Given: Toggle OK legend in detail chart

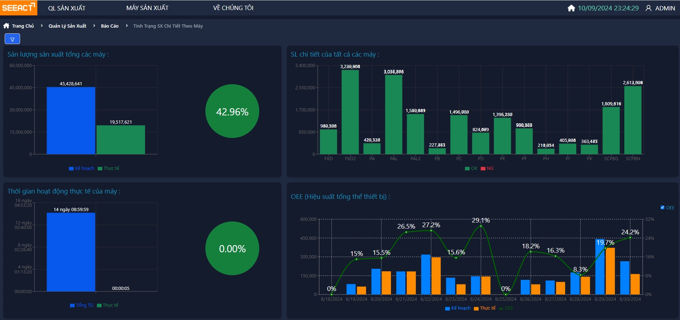Looking at the screenshot, I should click(x=471, y=168).
